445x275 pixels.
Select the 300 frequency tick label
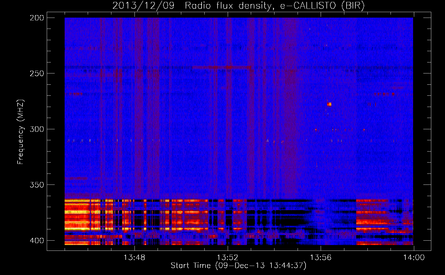coord(37,129)
